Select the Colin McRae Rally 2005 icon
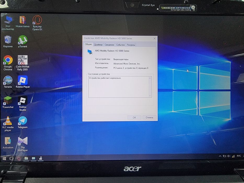Image resolution: width=244 pixels, height=183 pixels. pyautogui.click(x=22, y=63)
